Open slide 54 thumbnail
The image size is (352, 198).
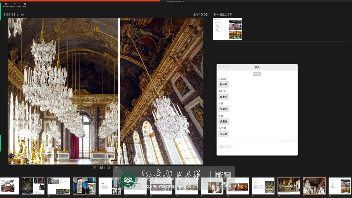click(289, 186)
